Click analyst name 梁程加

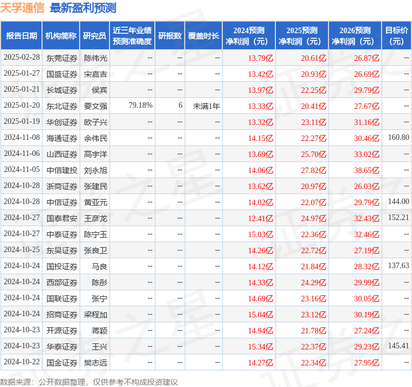click(96, 315)
